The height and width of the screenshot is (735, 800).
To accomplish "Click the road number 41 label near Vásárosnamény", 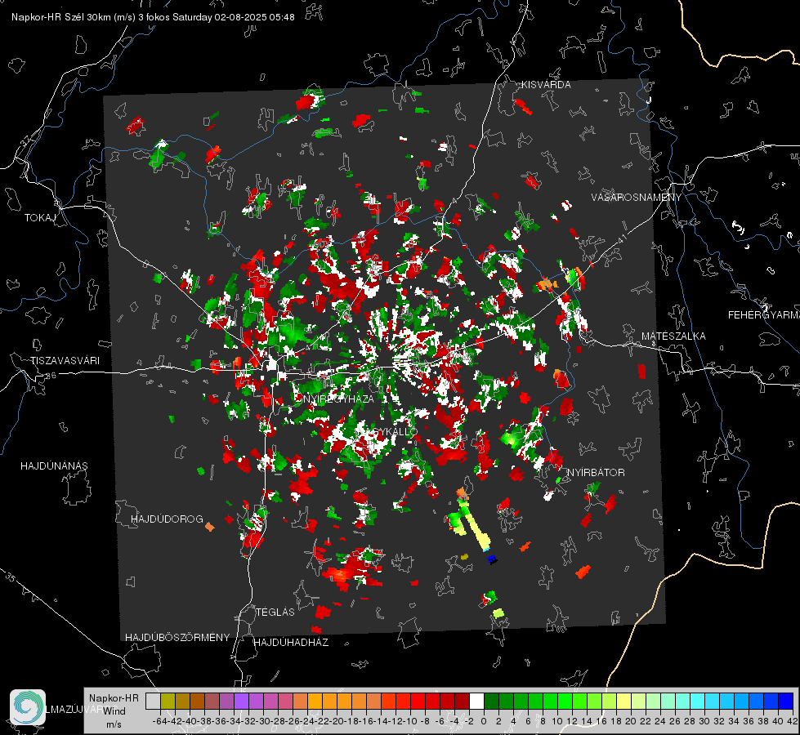I will [622, 238].
